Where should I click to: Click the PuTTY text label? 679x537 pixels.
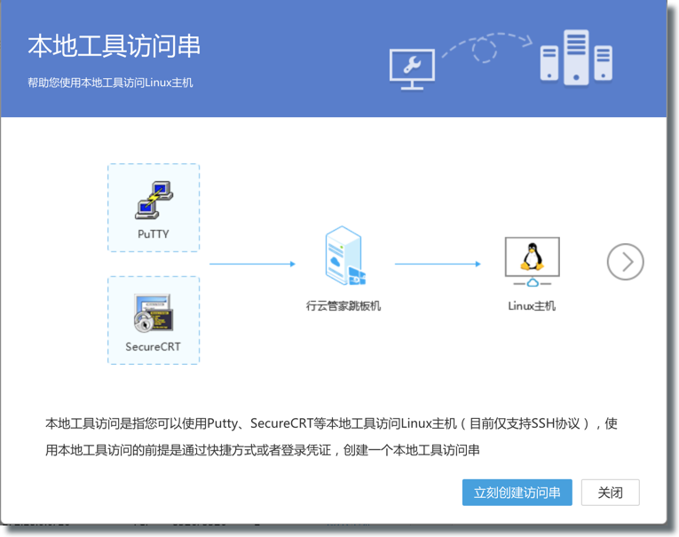153,234
